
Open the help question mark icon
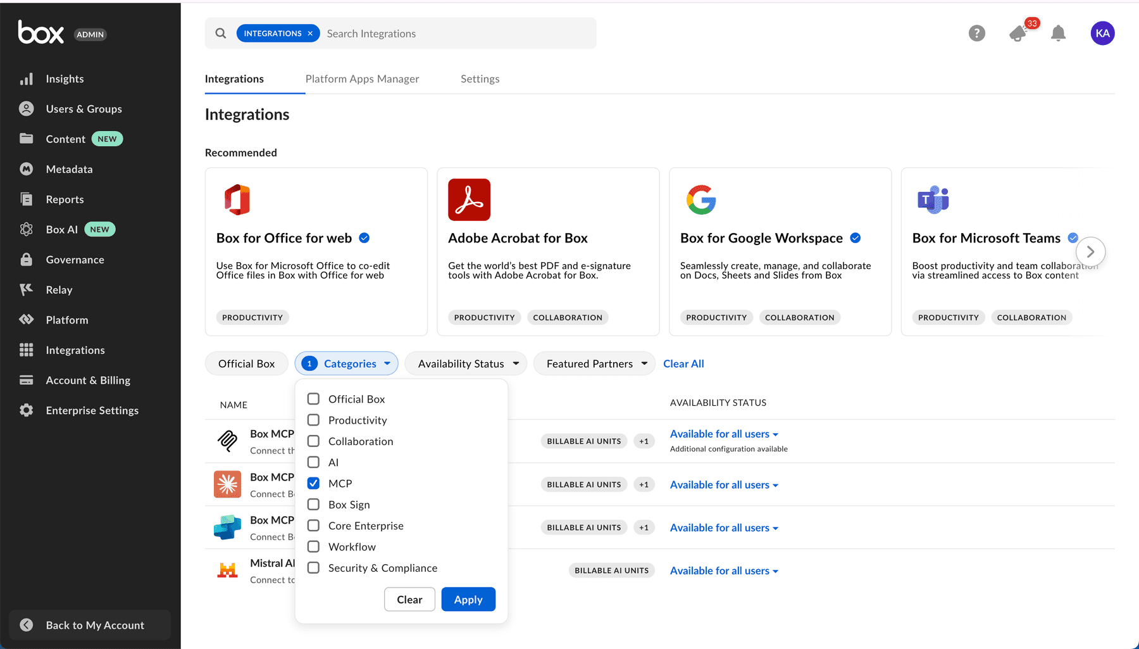[976, 34]
